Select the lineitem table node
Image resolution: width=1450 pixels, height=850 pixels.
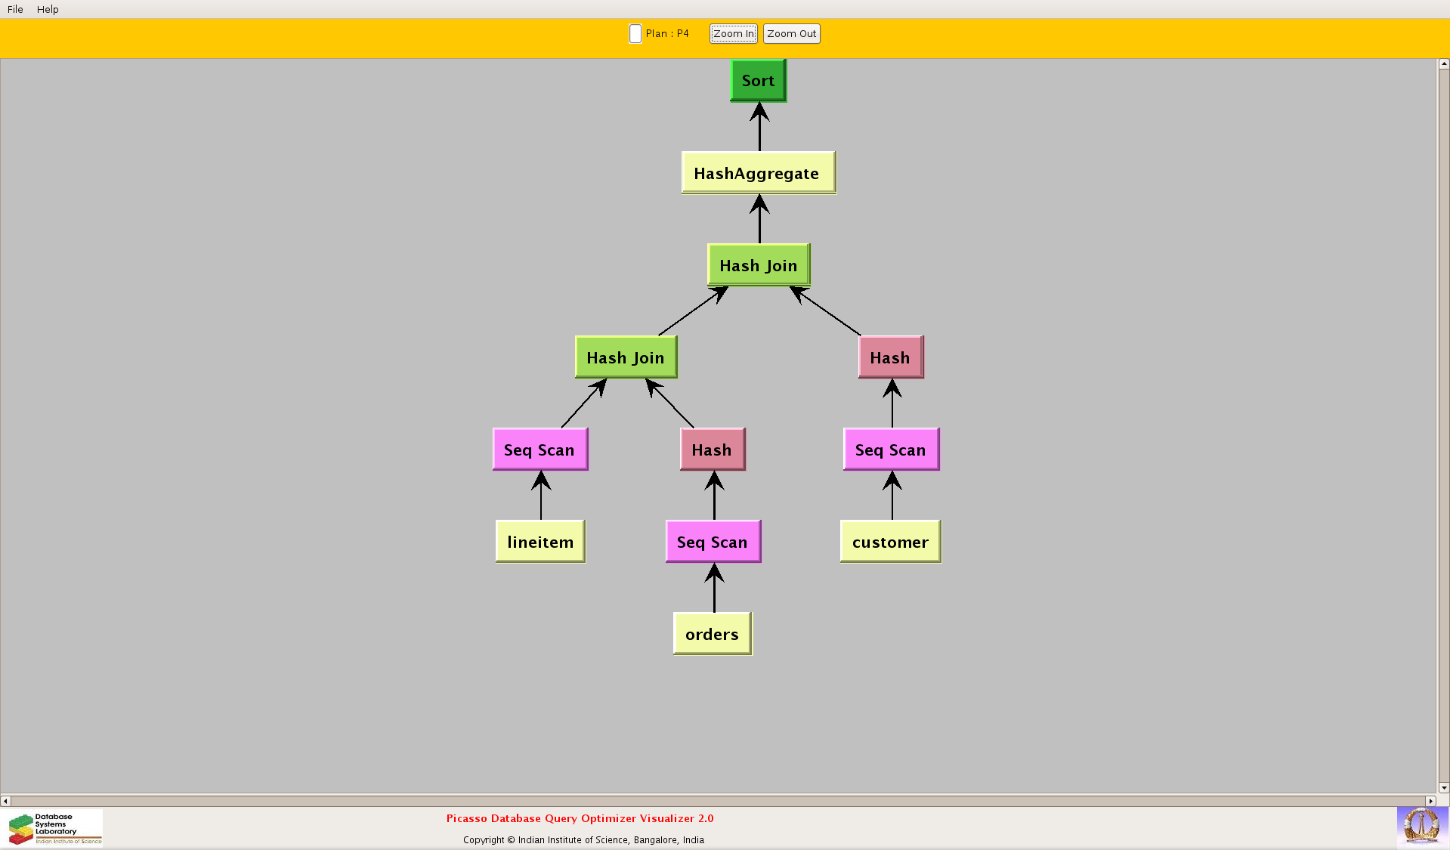[x=540, y=542]
